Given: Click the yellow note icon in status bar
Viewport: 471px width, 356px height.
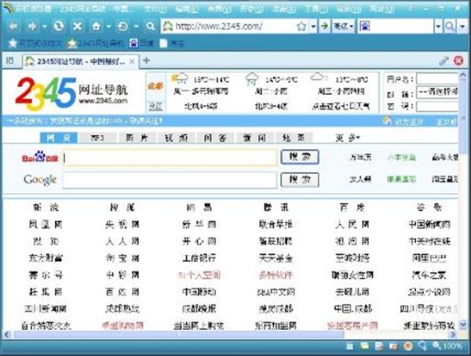Looking at the screenshot, I should coord(364,347).
